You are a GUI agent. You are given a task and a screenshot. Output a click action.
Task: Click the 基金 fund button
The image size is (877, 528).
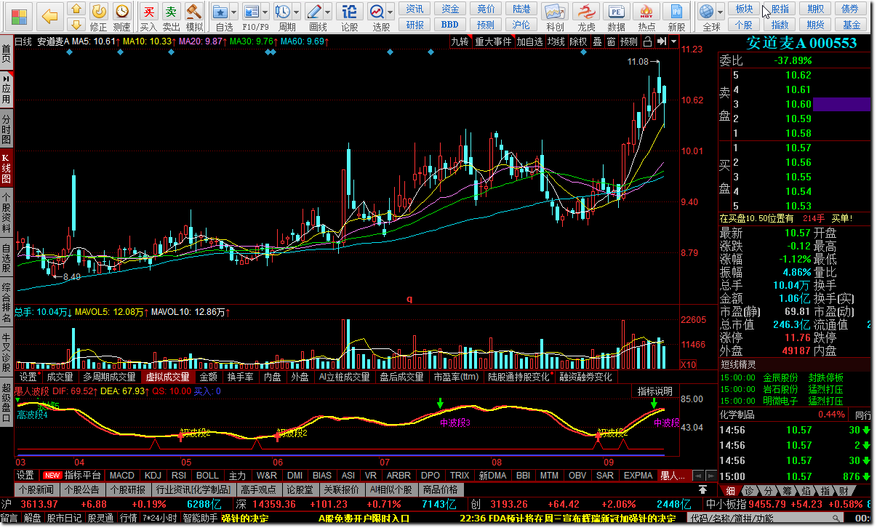coord(852,25)
